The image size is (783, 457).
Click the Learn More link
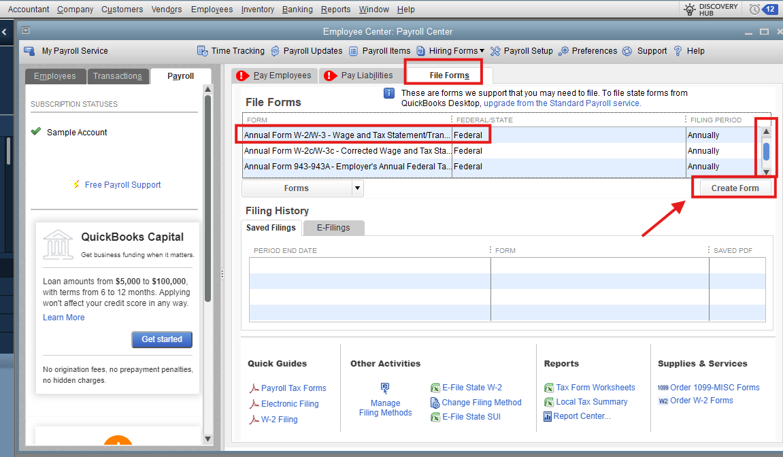click(x=63, y=318)
